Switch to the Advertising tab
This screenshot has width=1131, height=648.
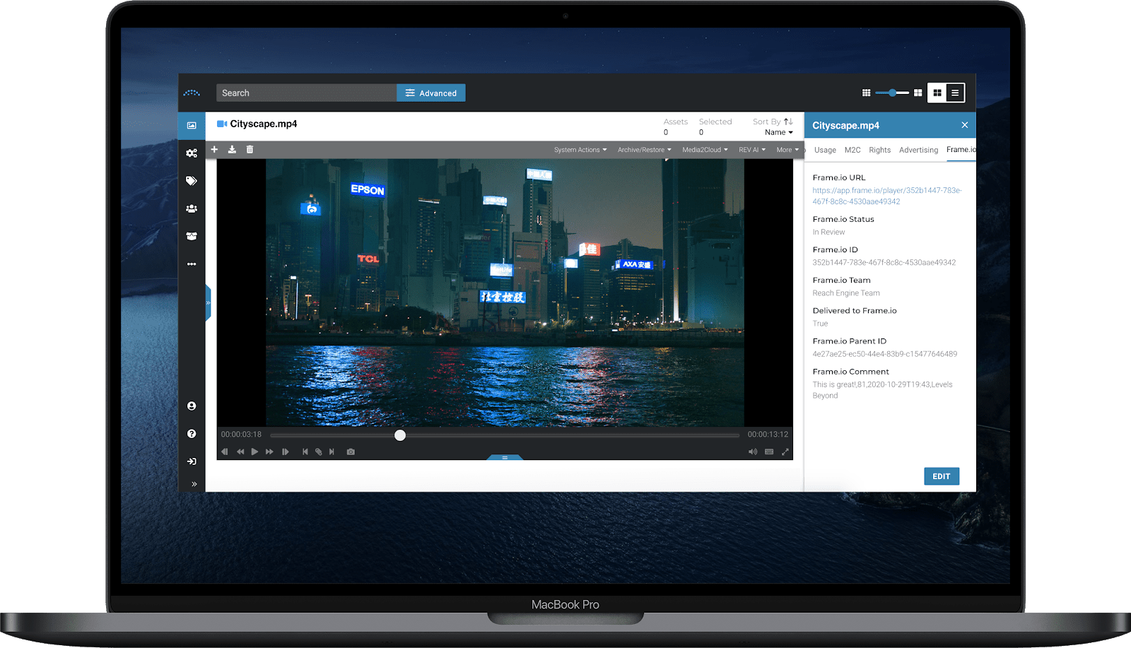[918, 150]
